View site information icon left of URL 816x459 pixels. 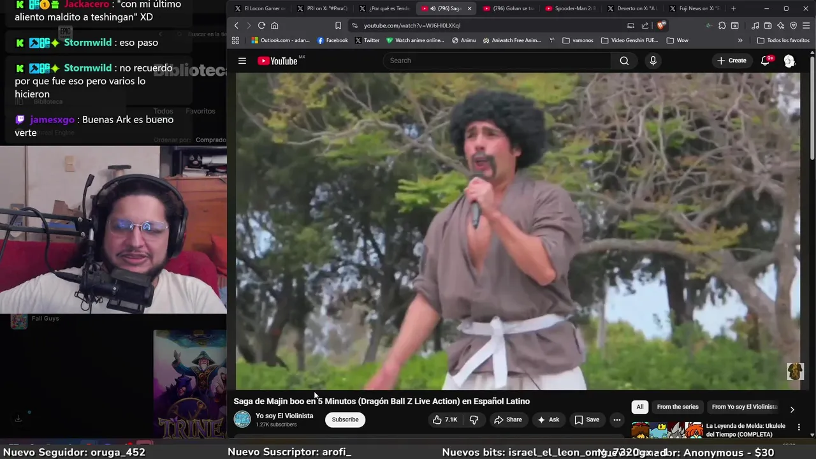coord(355,25)
